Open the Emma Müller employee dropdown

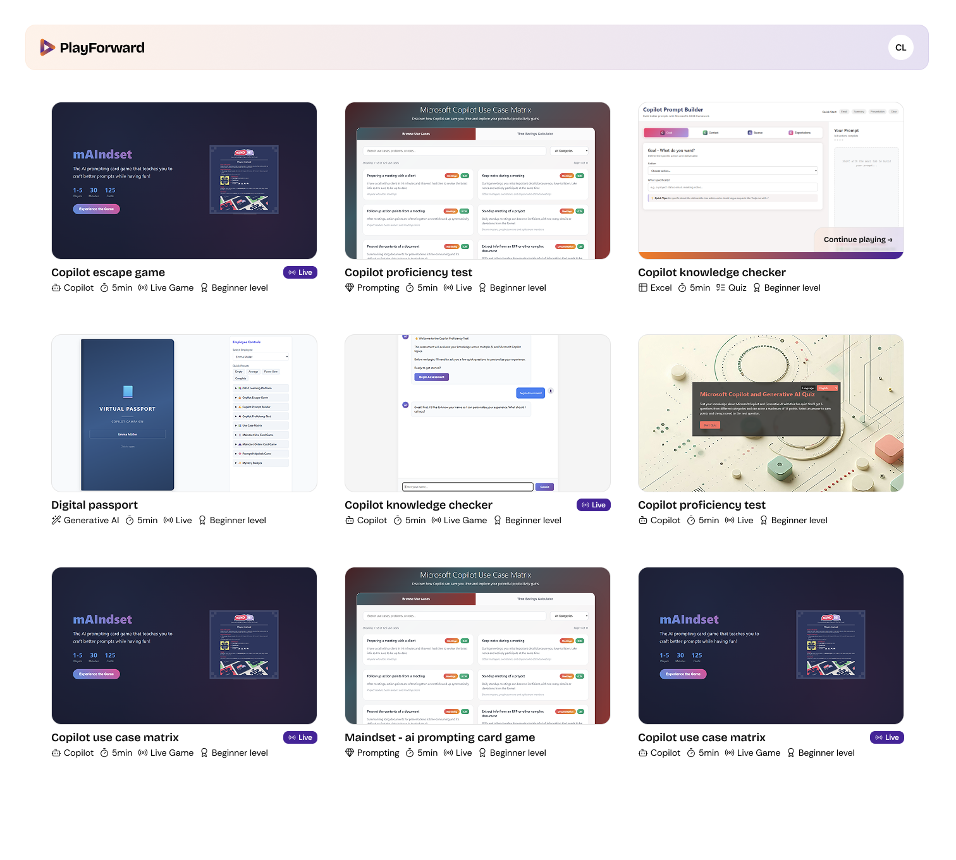click(260, 357)
